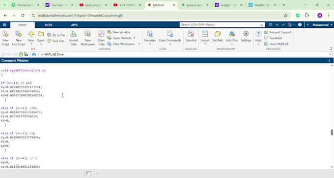Click Feedback
334x178 pixels.
[273, 38]
